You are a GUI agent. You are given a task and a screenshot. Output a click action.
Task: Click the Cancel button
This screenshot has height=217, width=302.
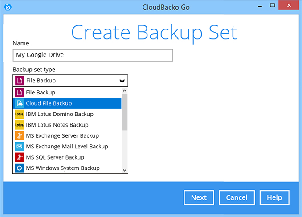237,197
